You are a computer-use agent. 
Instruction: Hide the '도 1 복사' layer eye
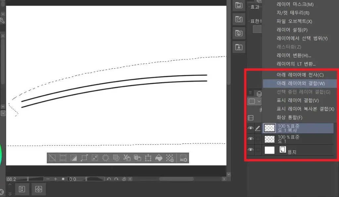[x=251, y=128]
